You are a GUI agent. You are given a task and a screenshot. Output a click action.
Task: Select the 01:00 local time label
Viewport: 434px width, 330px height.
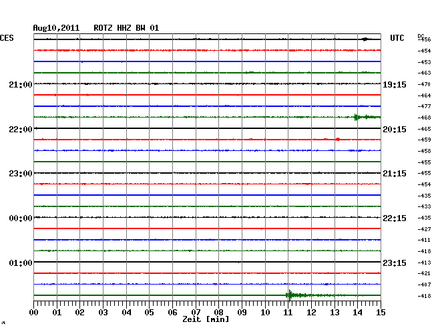click(21, 263)
